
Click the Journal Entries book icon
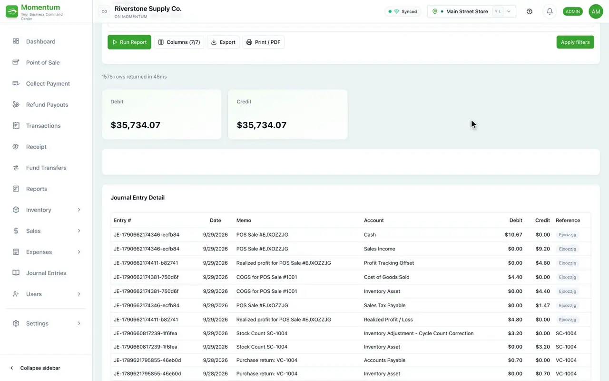[x=16, y=273]
